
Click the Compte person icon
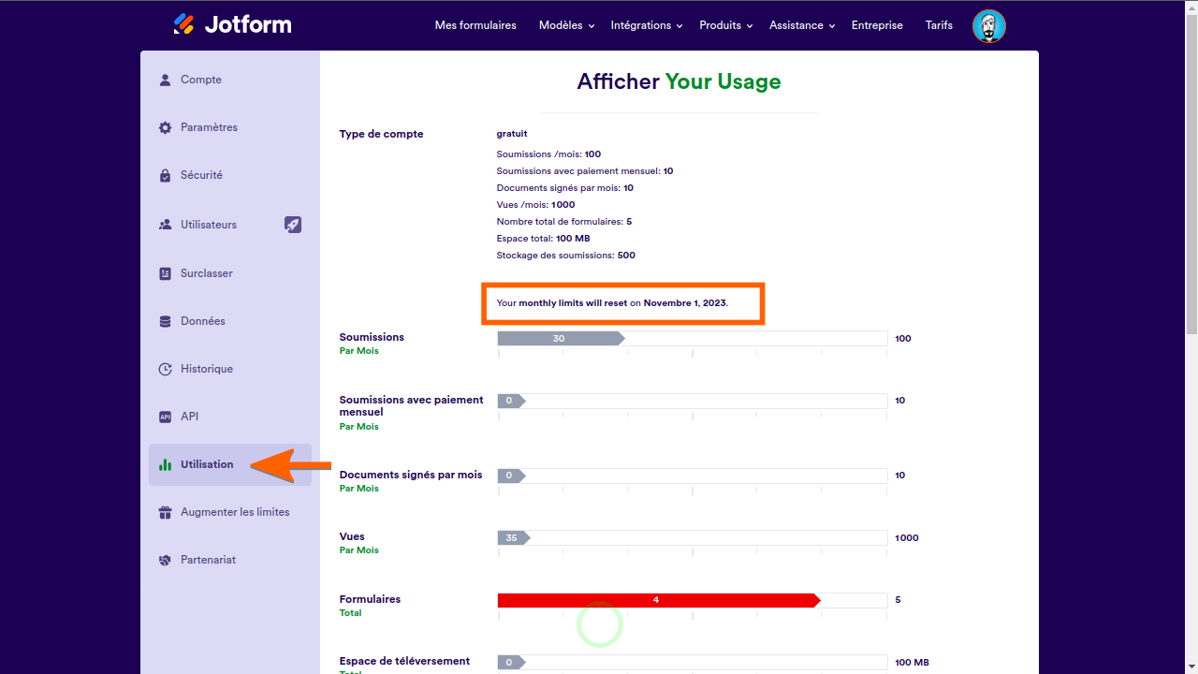[166, 80]
